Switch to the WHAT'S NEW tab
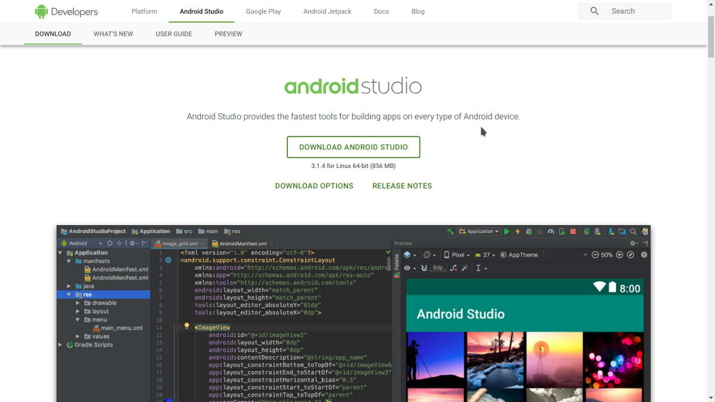The height and width of the screenshot is (402, 715). point(113,34)
